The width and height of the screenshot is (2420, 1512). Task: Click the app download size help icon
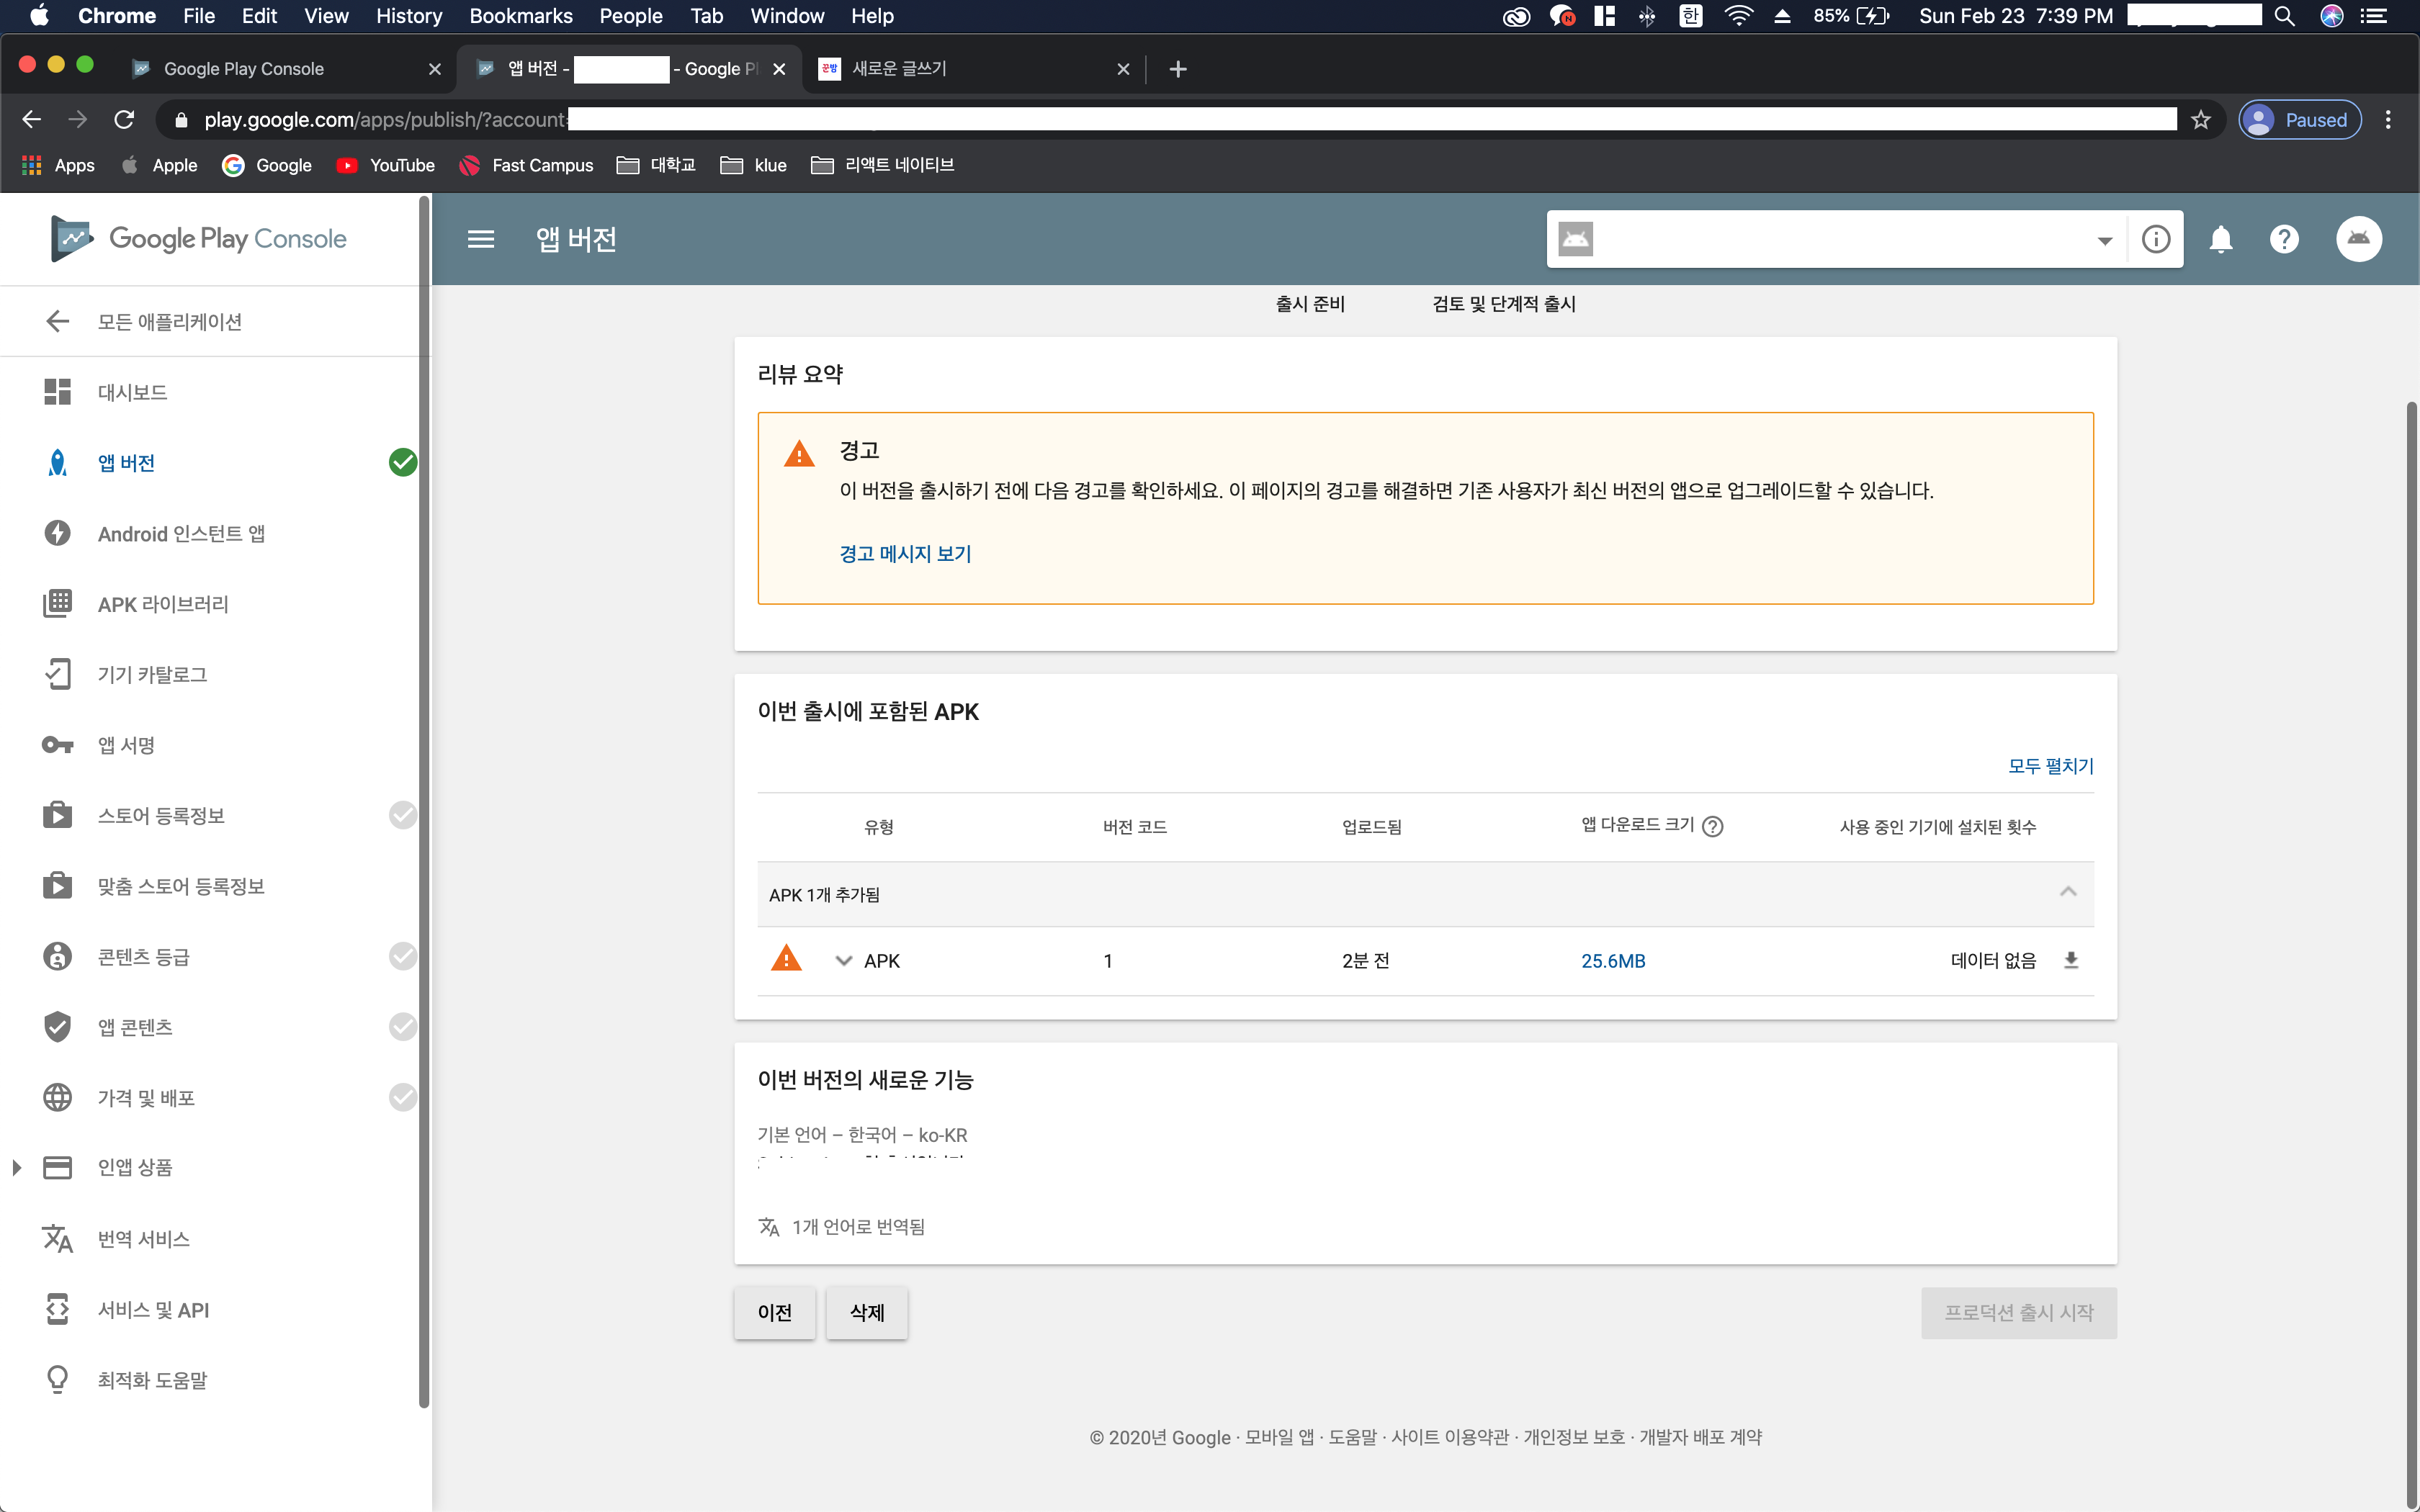pos(1712,826)
